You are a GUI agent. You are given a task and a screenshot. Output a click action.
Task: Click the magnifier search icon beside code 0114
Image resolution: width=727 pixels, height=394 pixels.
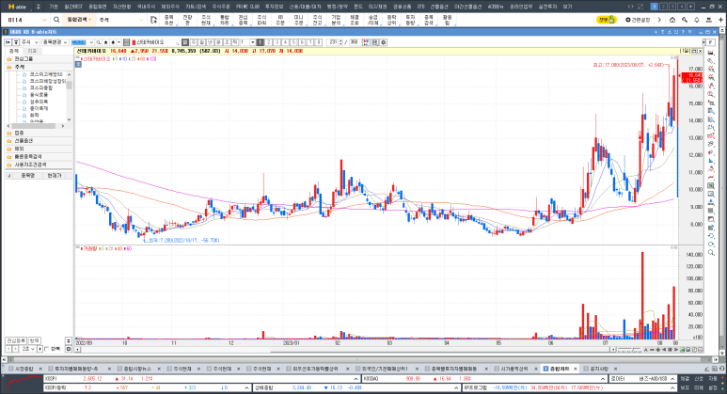(x=56, y=20)
